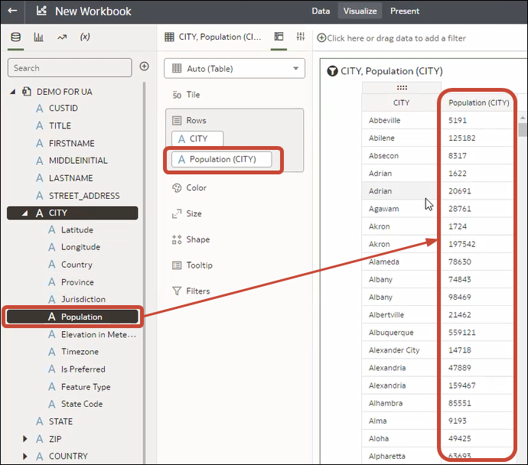Click the DEMO FOR UA dataset icon
Image resolution: width=528 pixels, height=465 pixels.
27,92
